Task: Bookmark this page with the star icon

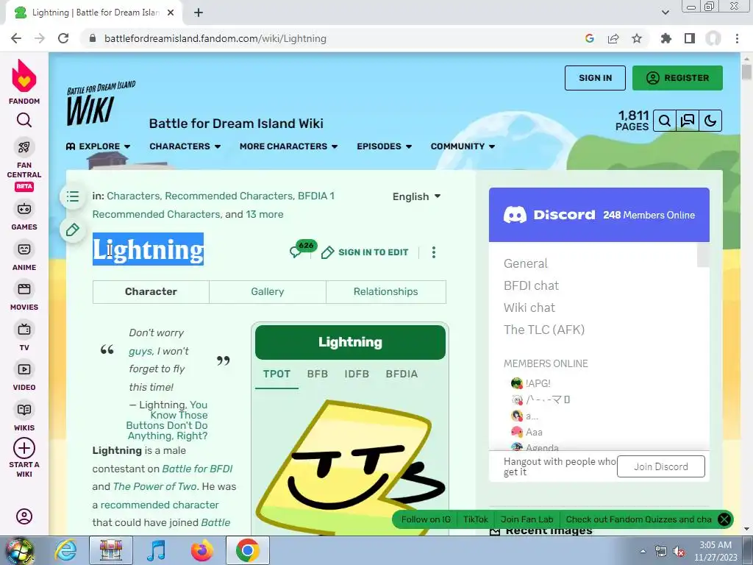Action: [637, 38]
